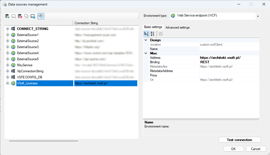The image size is (270, 155).
Task: Click the globe icon in Environment type box
Action: 173,15
